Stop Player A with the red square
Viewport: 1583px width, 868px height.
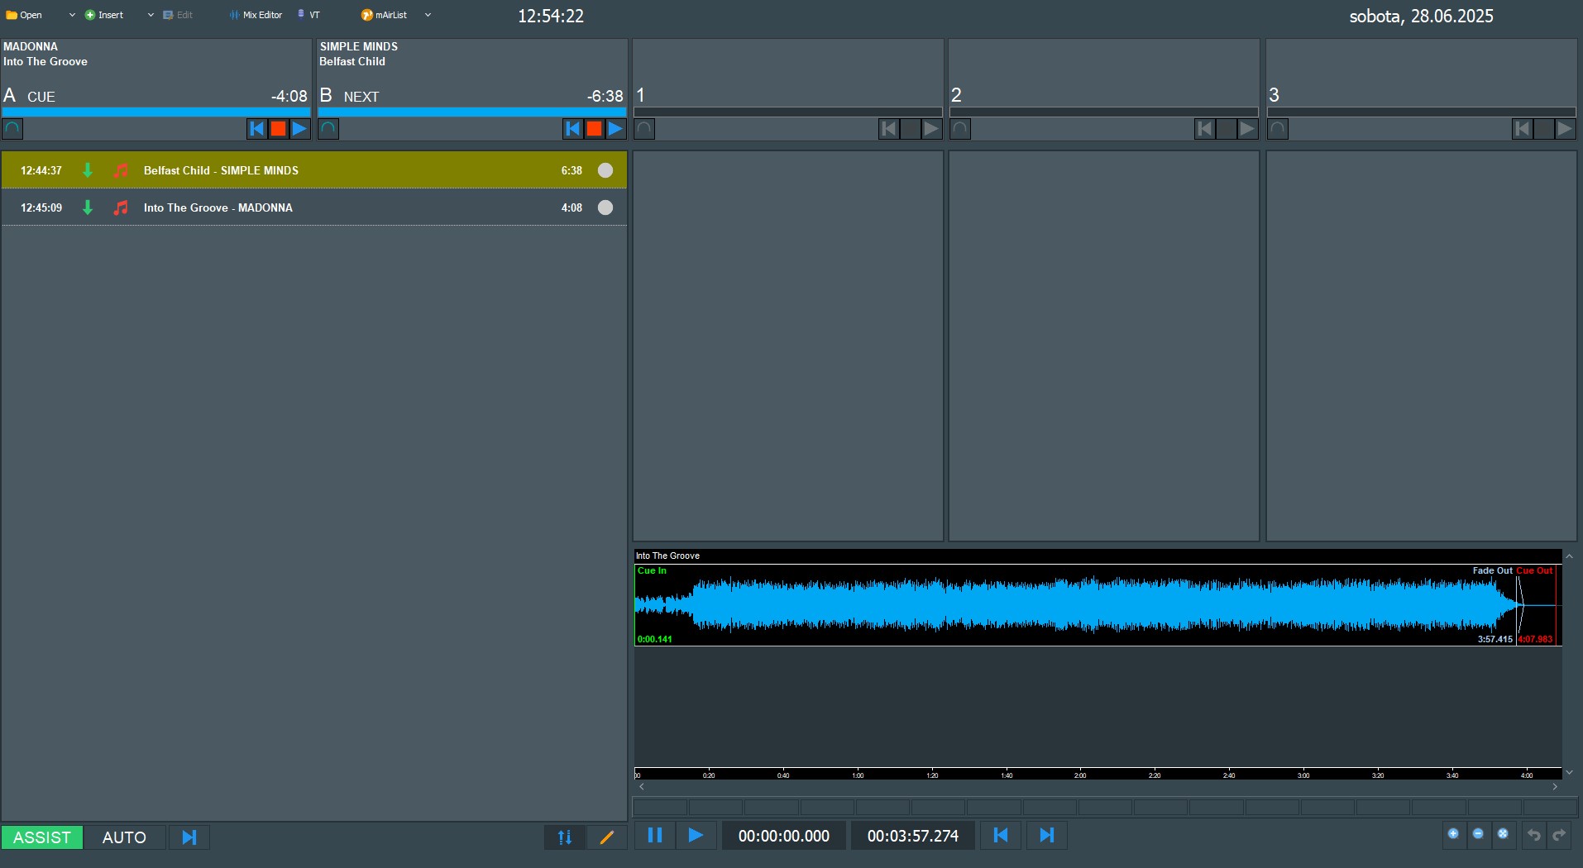279,129
